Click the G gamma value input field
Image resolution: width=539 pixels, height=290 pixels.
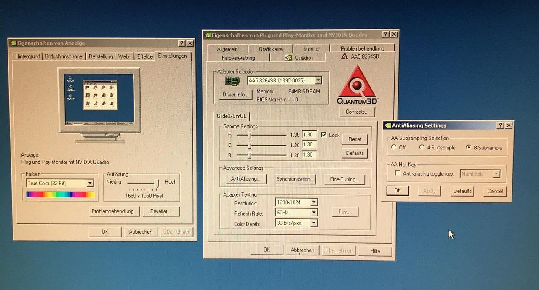coord(309,145)
